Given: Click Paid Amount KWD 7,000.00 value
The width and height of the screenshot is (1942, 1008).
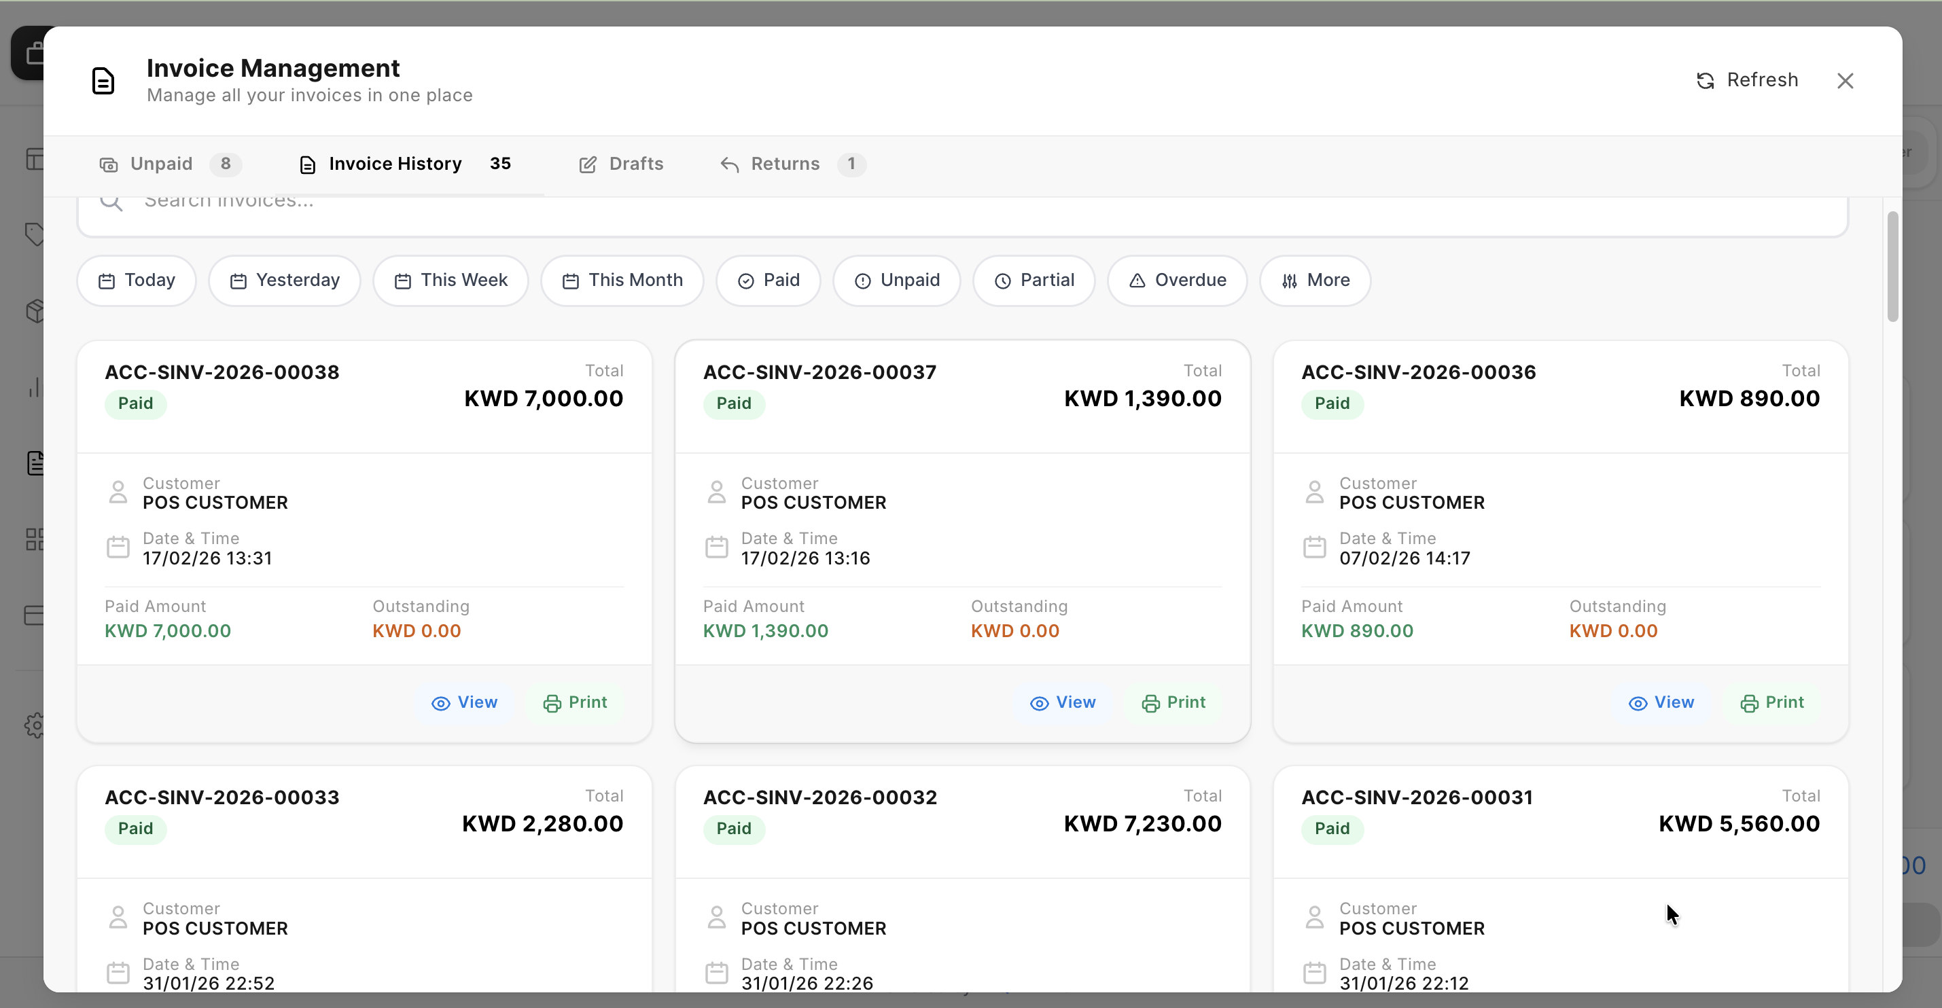Looking at the screenshot, I should pos(167,631).
